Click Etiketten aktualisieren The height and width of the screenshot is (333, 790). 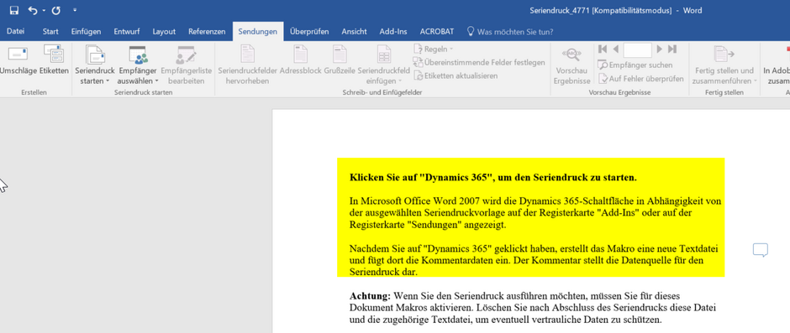pyautogui.click(x=456, y=75)
